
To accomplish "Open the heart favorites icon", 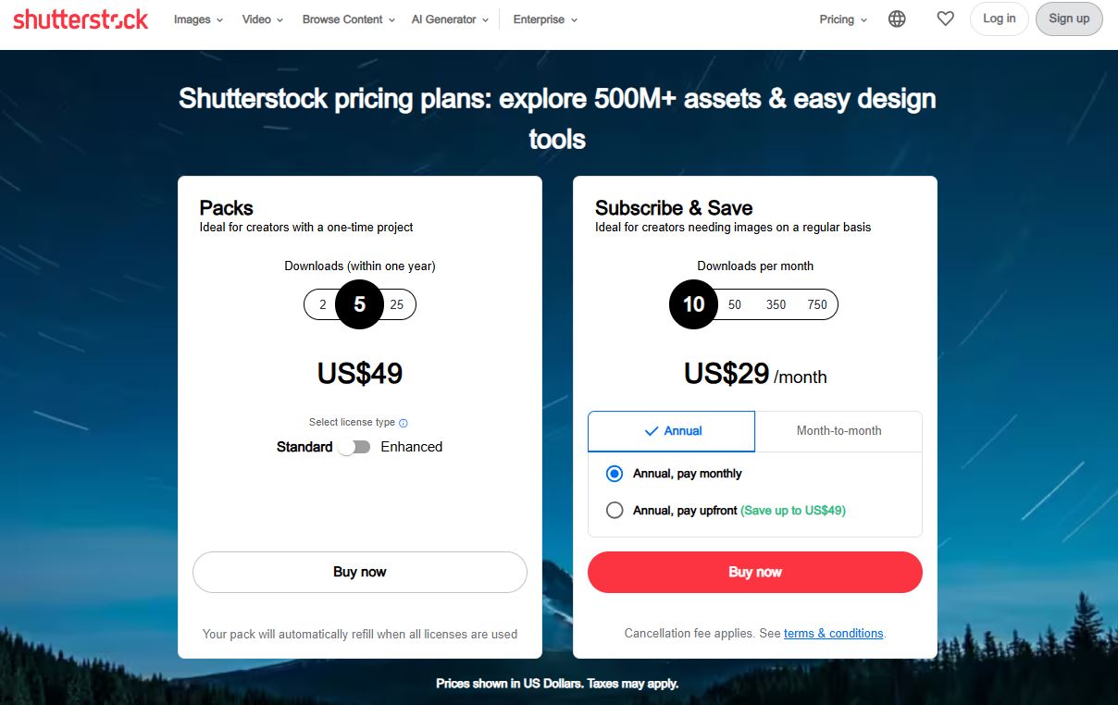I will coord(945,19).
